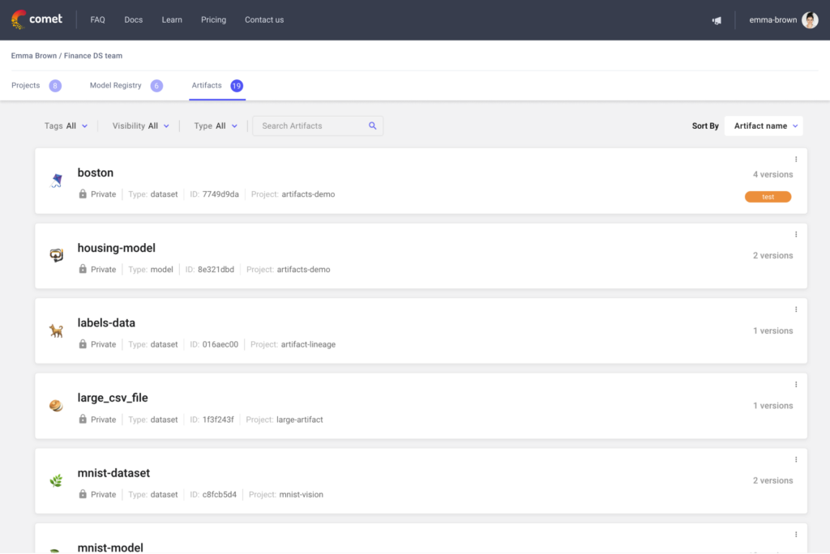
Task: Open the mnist-dataset three-dot menu
Action: point(796,460)
